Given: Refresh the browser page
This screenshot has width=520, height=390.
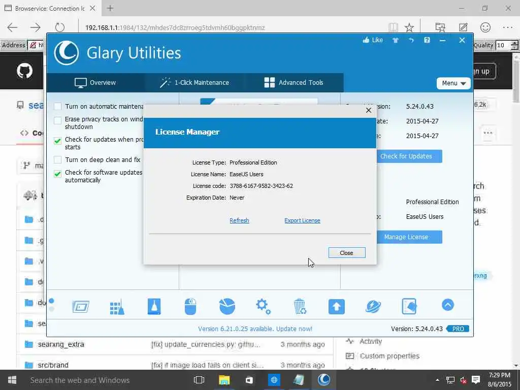Looking at the screenshot, I should click(60, 27).
